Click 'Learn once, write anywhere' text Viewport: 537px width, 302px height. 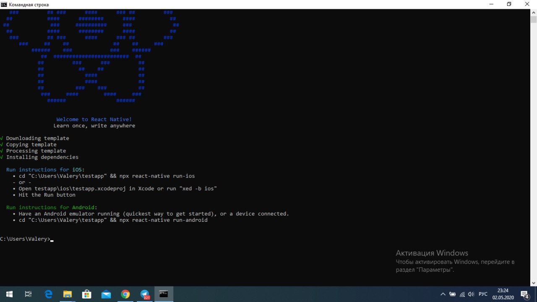(x=94, y=126)
